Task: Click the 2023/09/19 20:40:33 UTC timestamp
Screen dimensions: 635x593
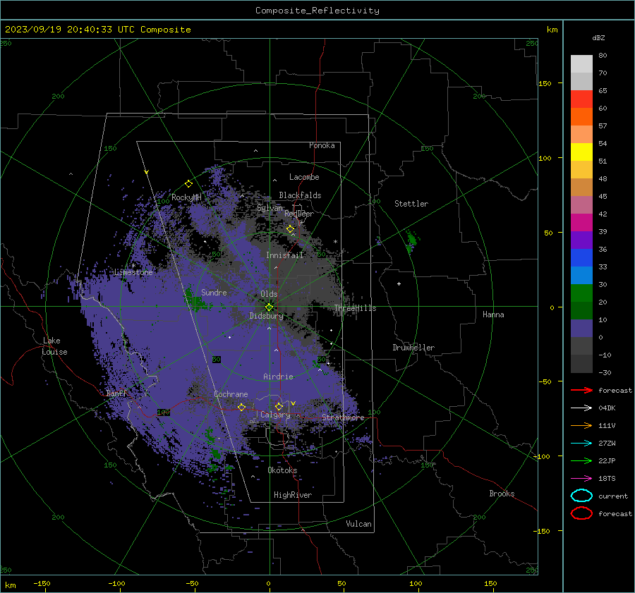Action: [x=98, y=29]
